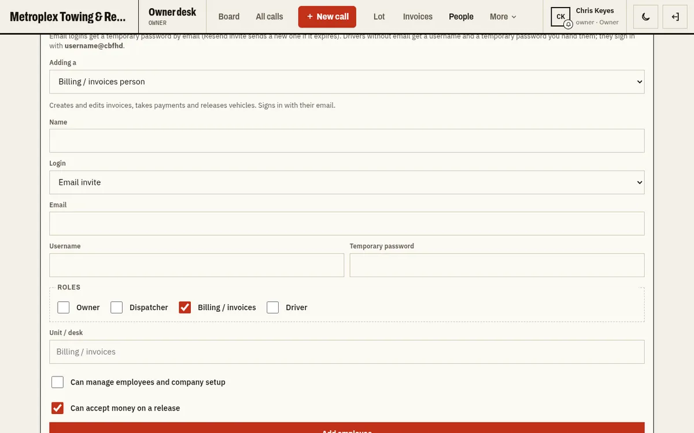The height and width of the screenshot is (433, 694).
Task: Click the plus New call button
Action: (327, 17)
